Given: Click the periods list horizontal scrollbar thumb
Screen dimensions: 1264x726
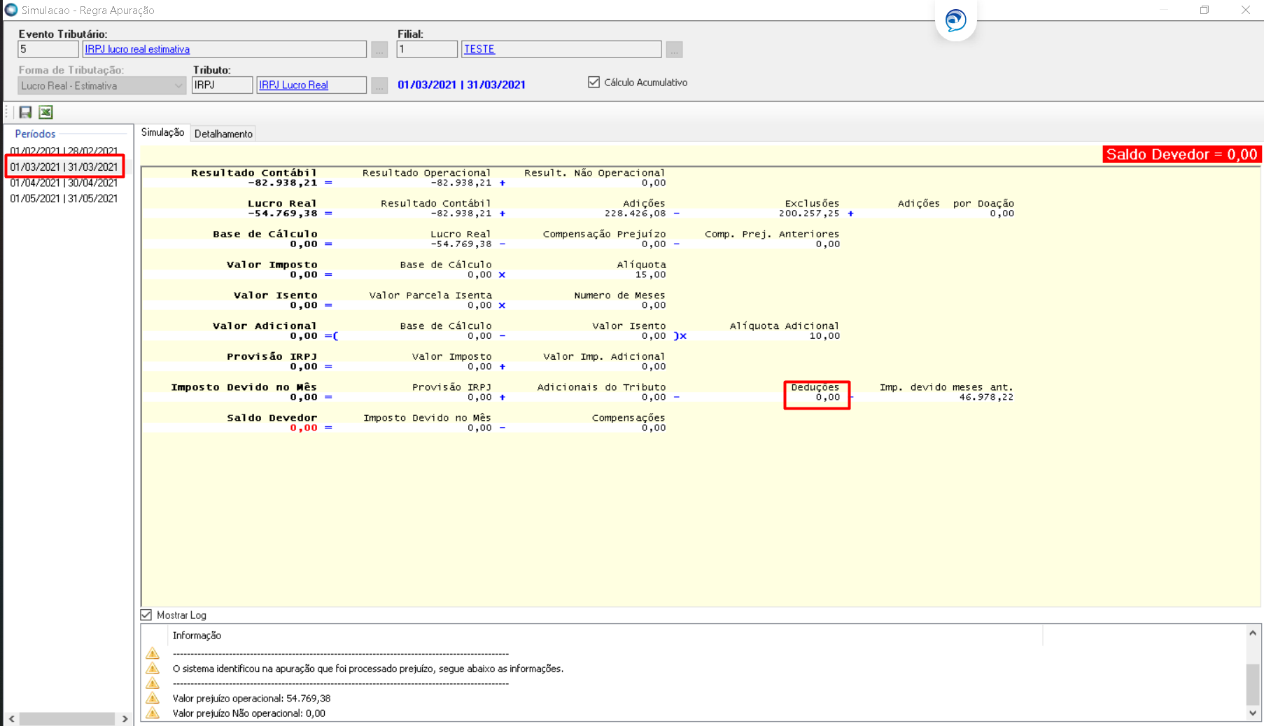Looking at the screenshot, I should coord(67,719).
